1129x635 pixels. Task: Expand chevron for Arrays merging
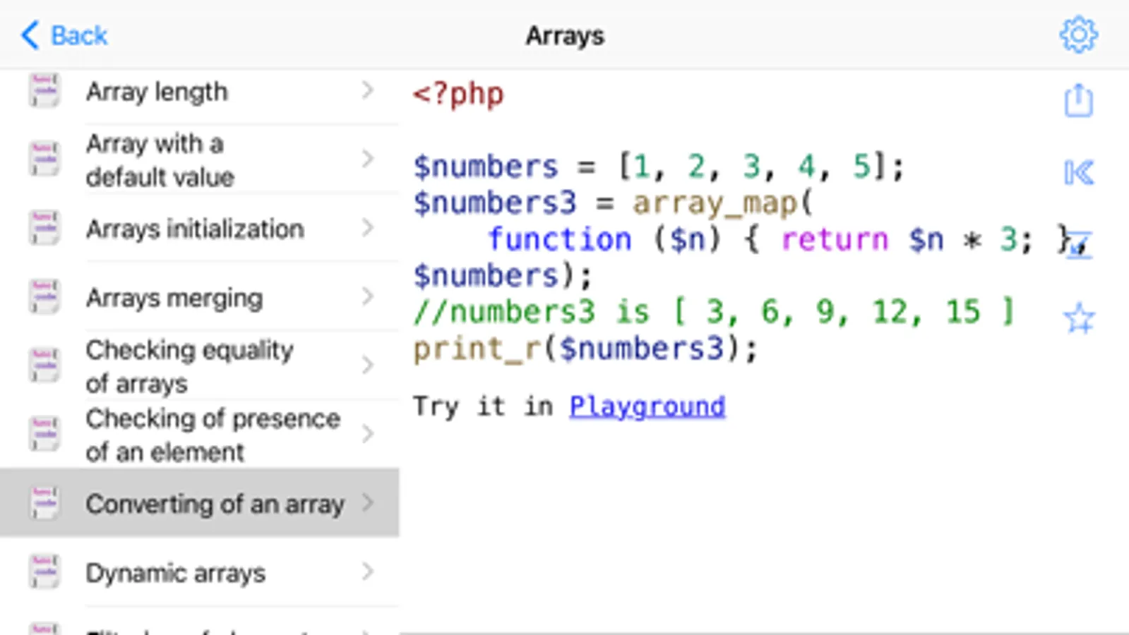[367, 296]
